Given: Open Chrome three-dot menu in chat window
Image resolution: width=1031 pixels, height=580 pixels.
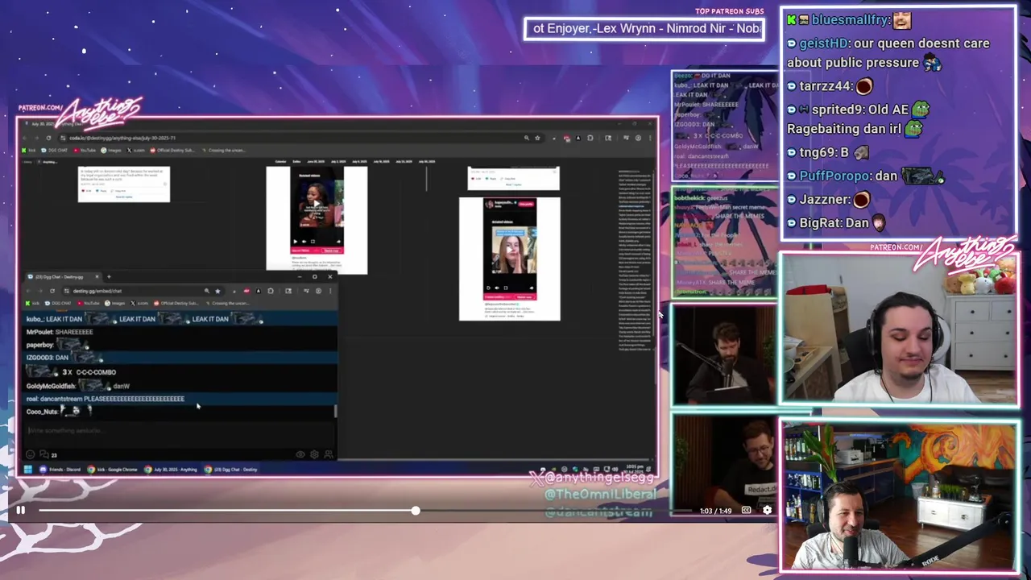Looking at the screenshot, I should pos(330,291).
